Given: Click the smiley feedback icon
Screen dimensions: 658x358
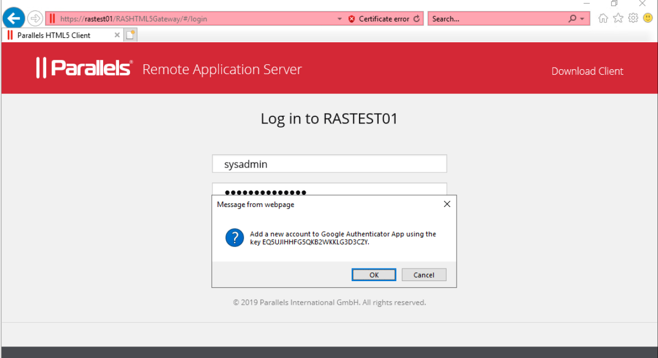Looking at the screenshot, I should tap(648, 18).
